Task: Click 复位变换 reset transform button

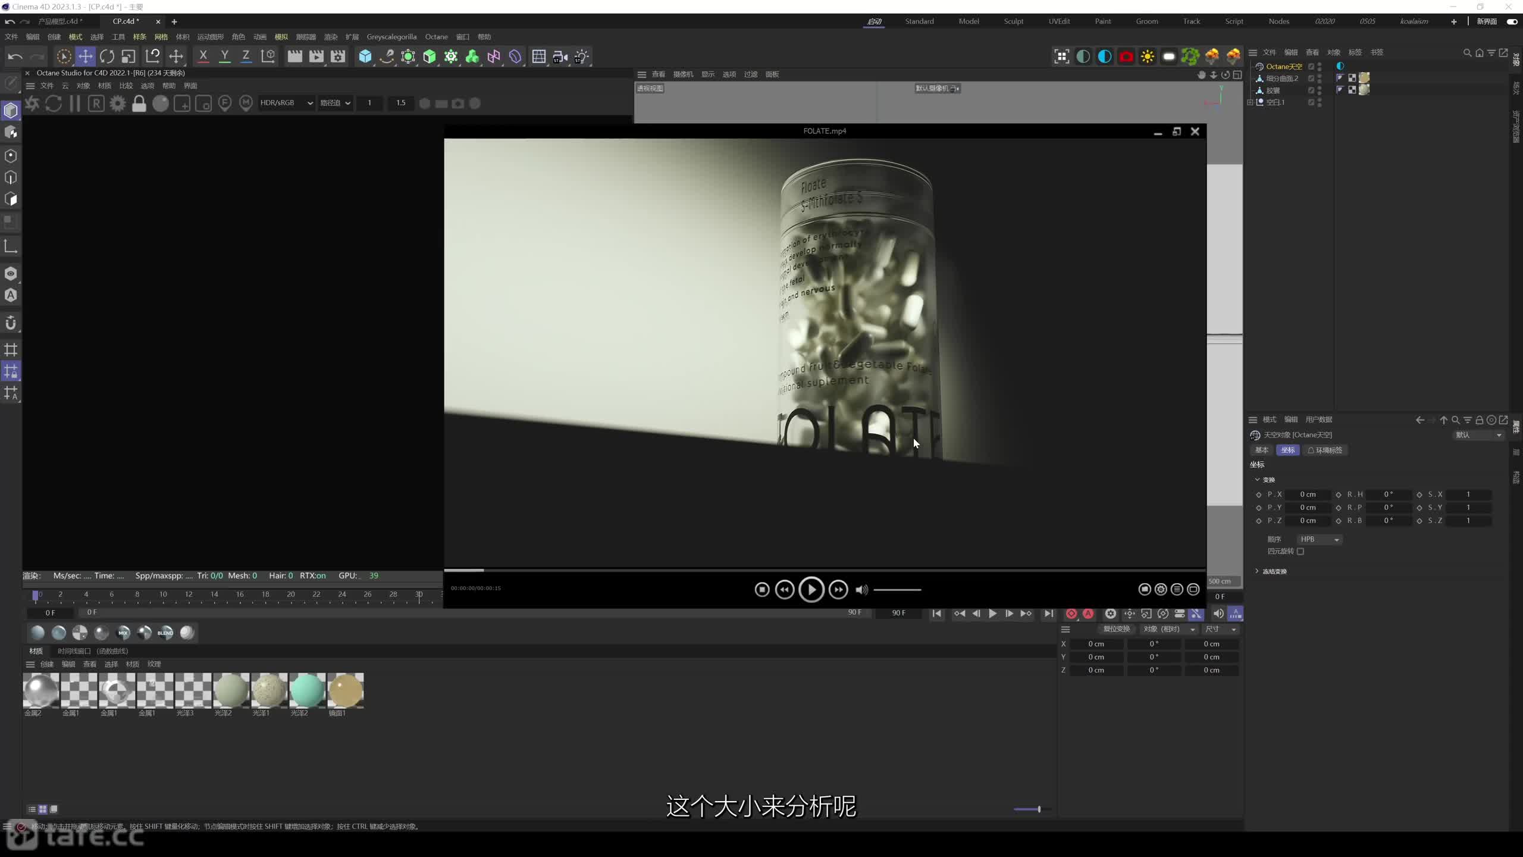Action: click(x=1116, y=629)
